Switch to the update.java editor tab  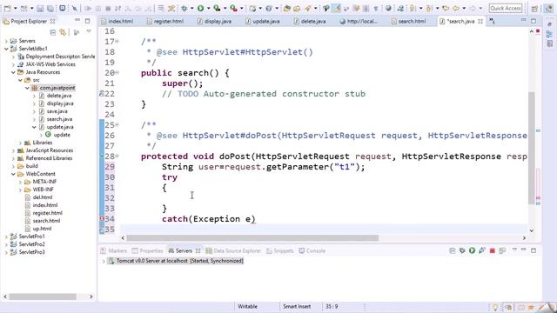[x=263, y=21]
